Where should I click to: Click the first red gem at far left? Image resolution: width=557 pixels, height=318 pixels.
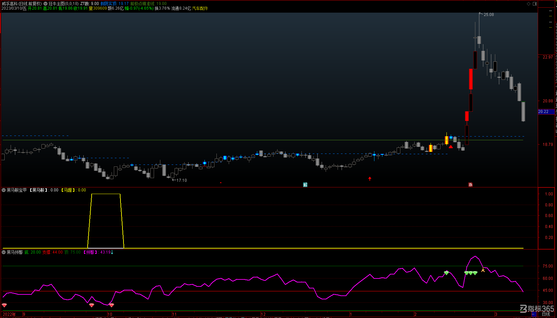point(4,305)
